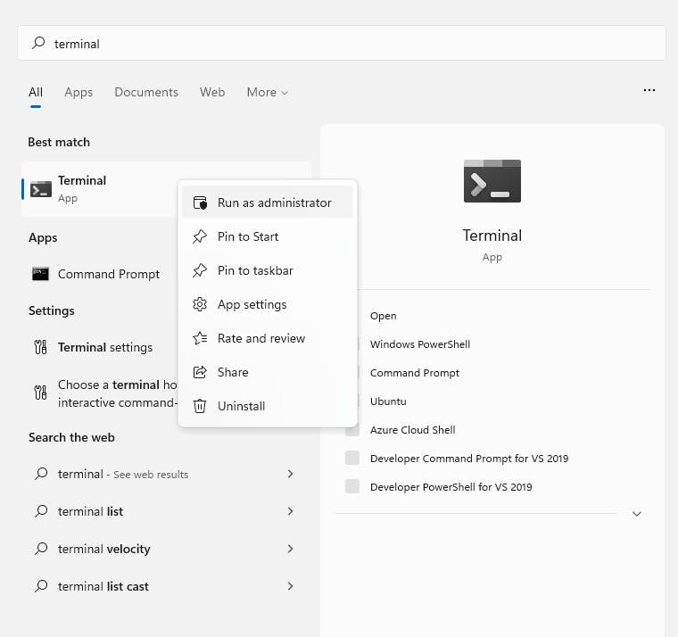Open Azure Cloud Shell from the actions list

click(412, 430)
